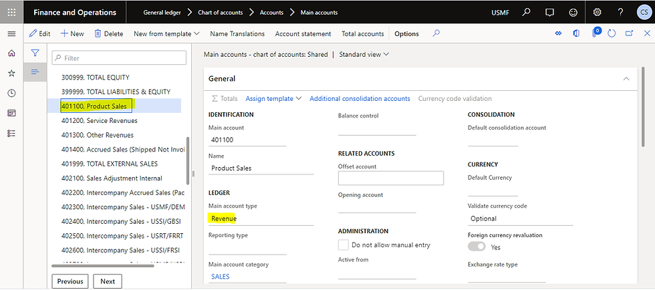
Task: Click the Previous button
Action: click(x=70, y=281)
